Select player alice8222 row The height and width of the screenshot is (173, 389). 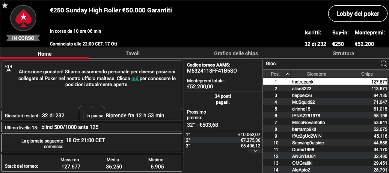coord(326,88)
